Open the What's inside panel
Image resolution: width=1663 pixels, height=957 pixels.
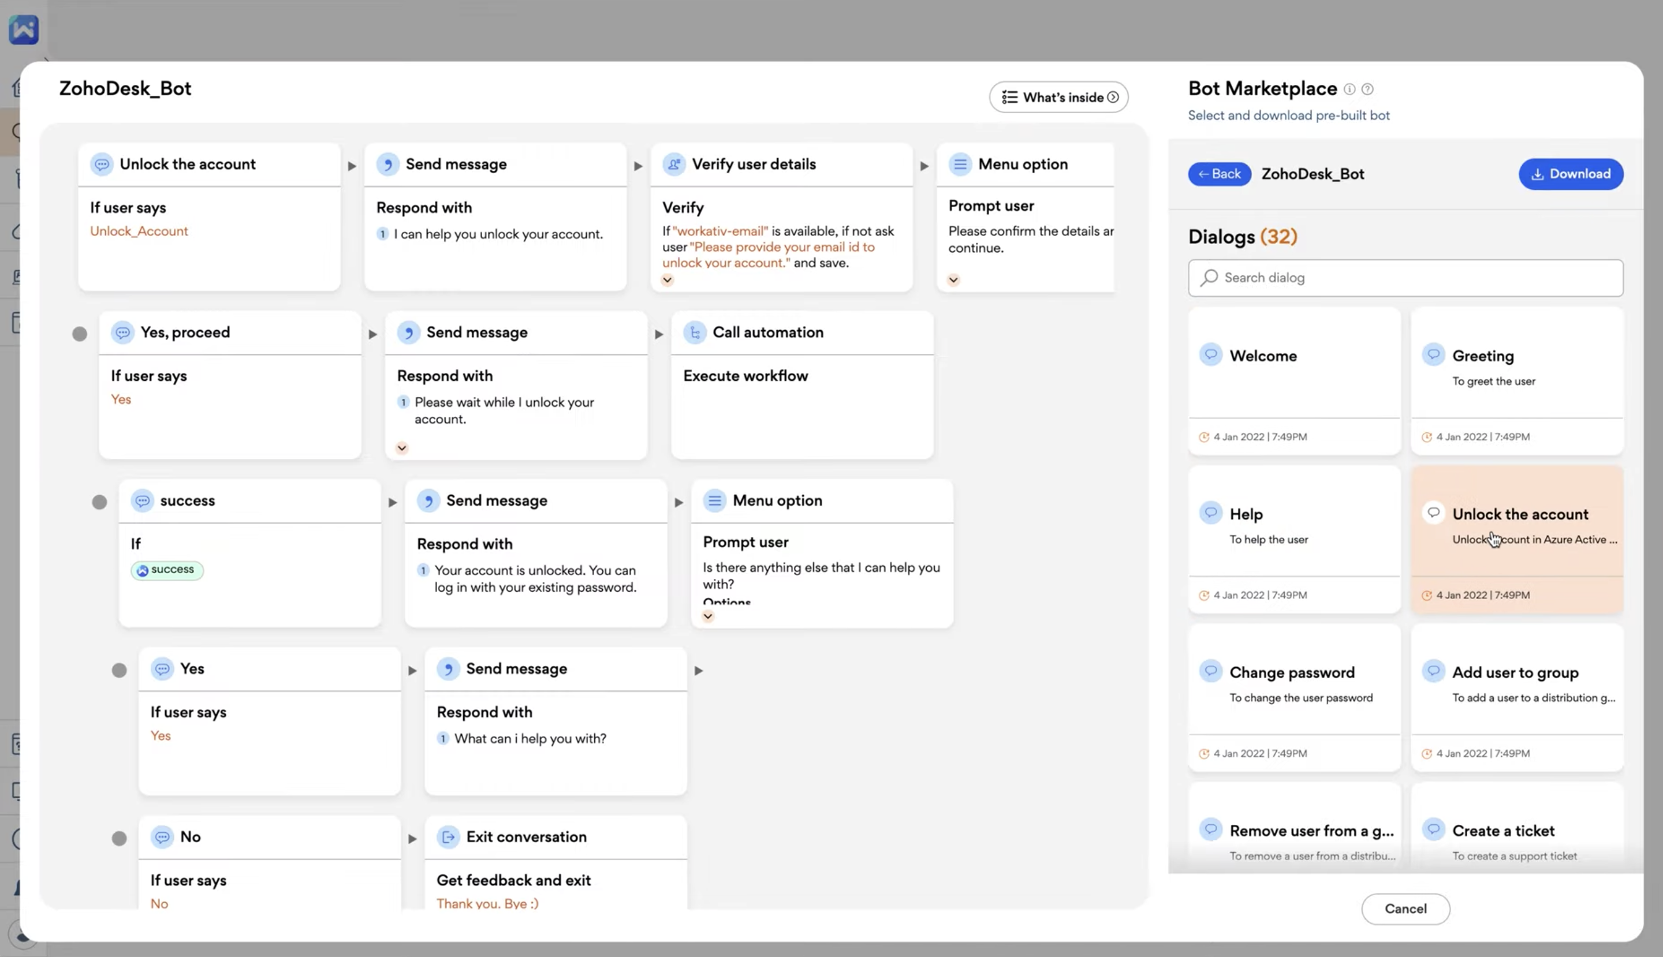click(x=1058, y=98)
